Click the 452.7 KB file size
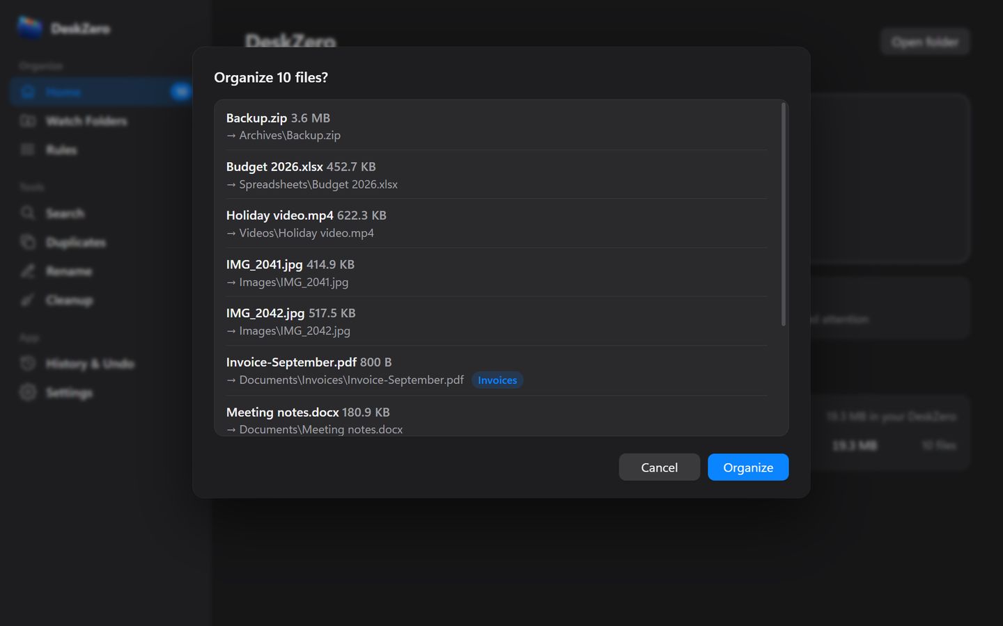Image resolution: width=1003 pixels, height=626 pixels. pyautogui.click(x=351, y=166)
